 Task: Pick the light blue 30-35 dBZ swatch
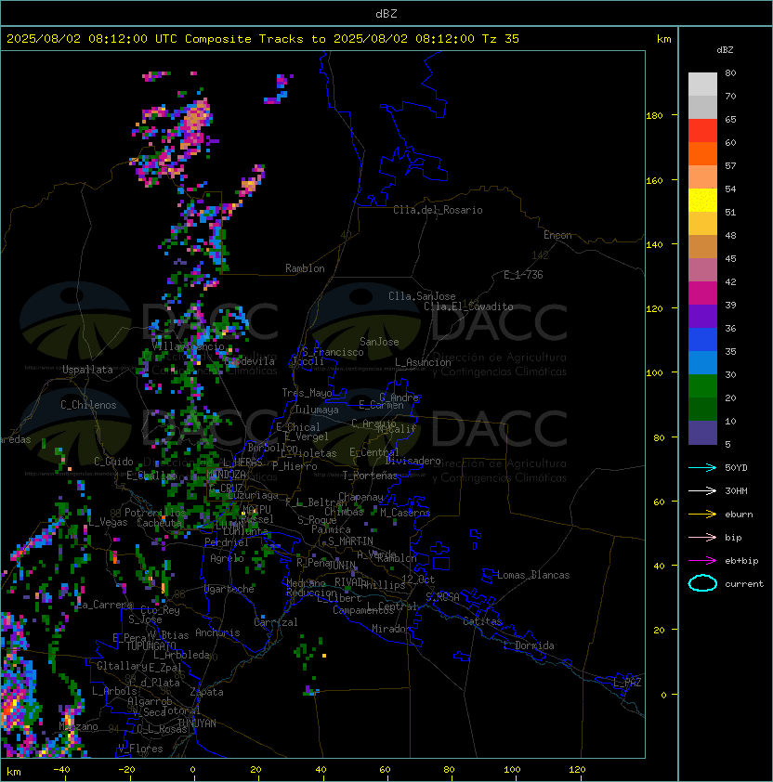click(702, 363)
